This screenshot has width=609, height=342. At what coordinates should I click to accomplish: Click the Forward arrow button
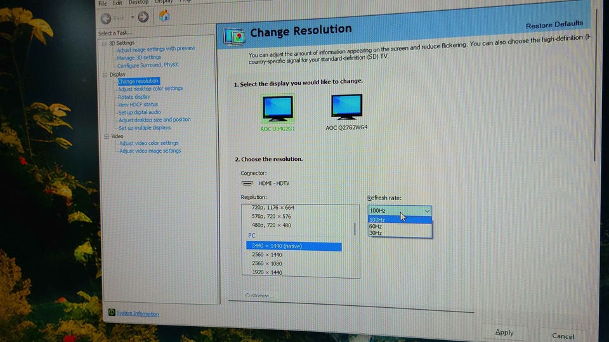pyautogui.click(x=143, y=16)
